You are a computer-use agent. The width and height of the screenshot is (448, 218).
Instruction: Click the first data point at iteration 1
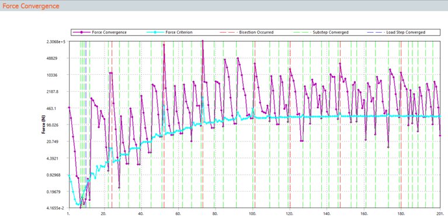[69, 108]
